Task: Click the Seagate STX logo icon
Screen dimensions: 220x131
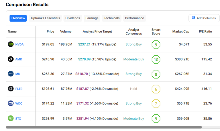Action: click(x=11, y=118)
